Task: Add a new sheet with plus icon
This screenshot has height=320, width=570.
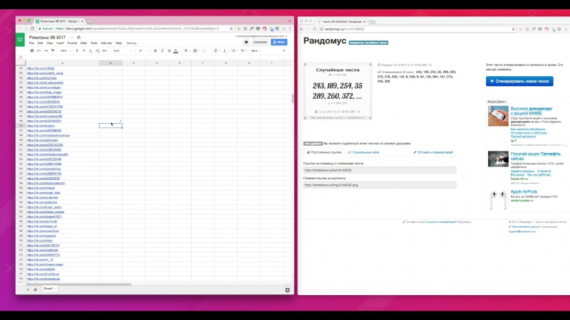Action: click(x=28, y=289)
